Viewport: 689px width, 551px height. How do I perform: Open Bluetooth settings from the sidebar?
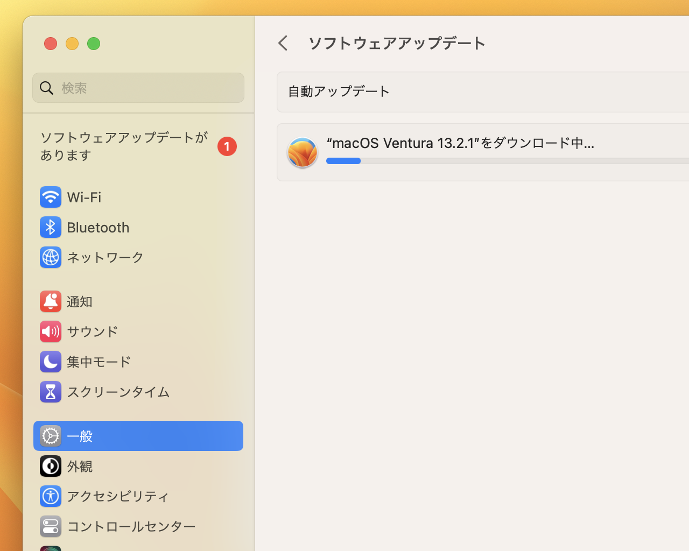point(50,227)
